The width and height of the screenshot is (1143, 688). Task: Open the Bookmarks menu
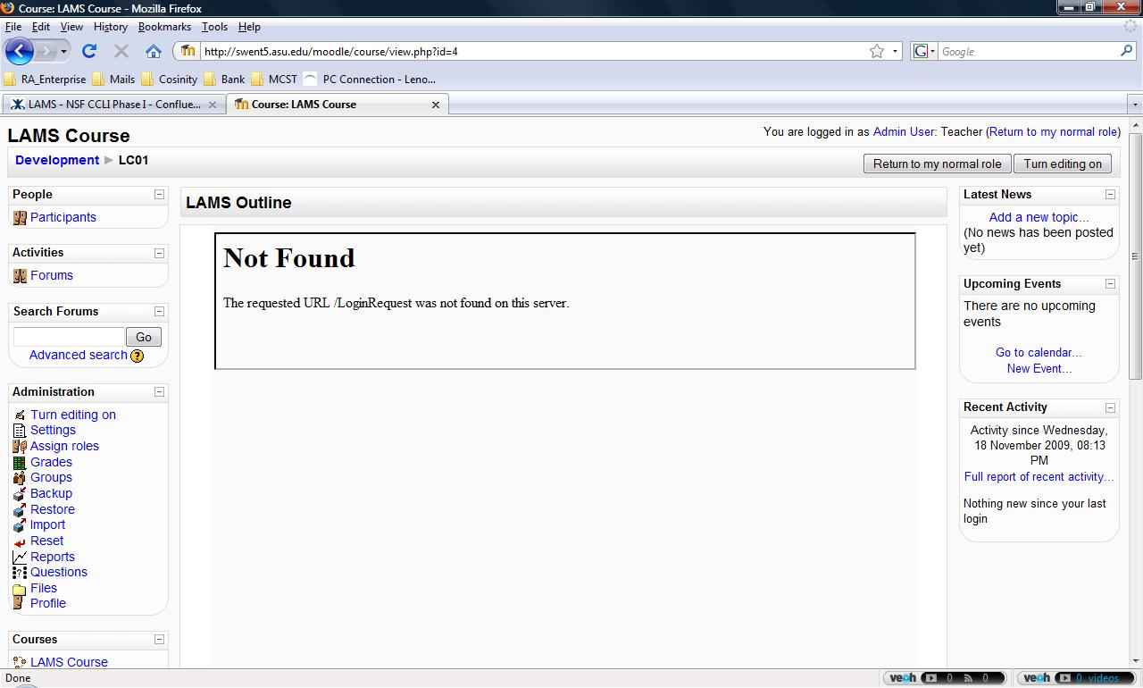tap(164, 27)
